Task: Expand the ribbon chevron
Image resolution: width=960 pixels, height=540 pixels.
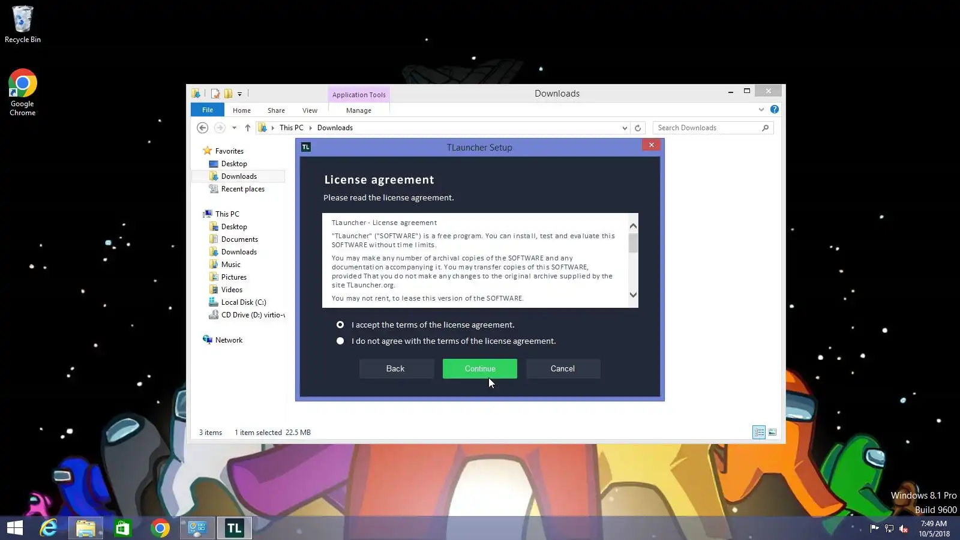Action: (x=761, y=109)
